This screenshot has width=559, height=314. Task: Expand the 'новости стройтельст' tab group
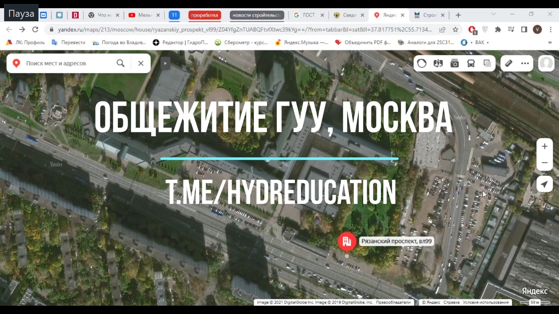(257, 15)
